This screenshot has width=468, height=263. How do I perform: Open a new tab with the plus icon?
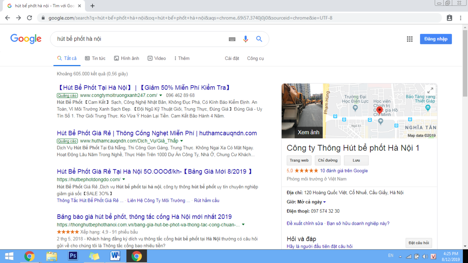92,6
